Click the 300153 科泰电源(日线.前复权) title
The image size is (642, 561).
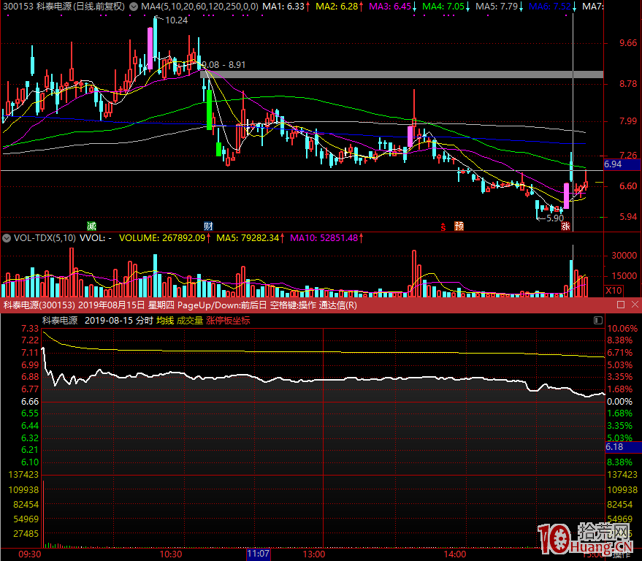point(64,7)
